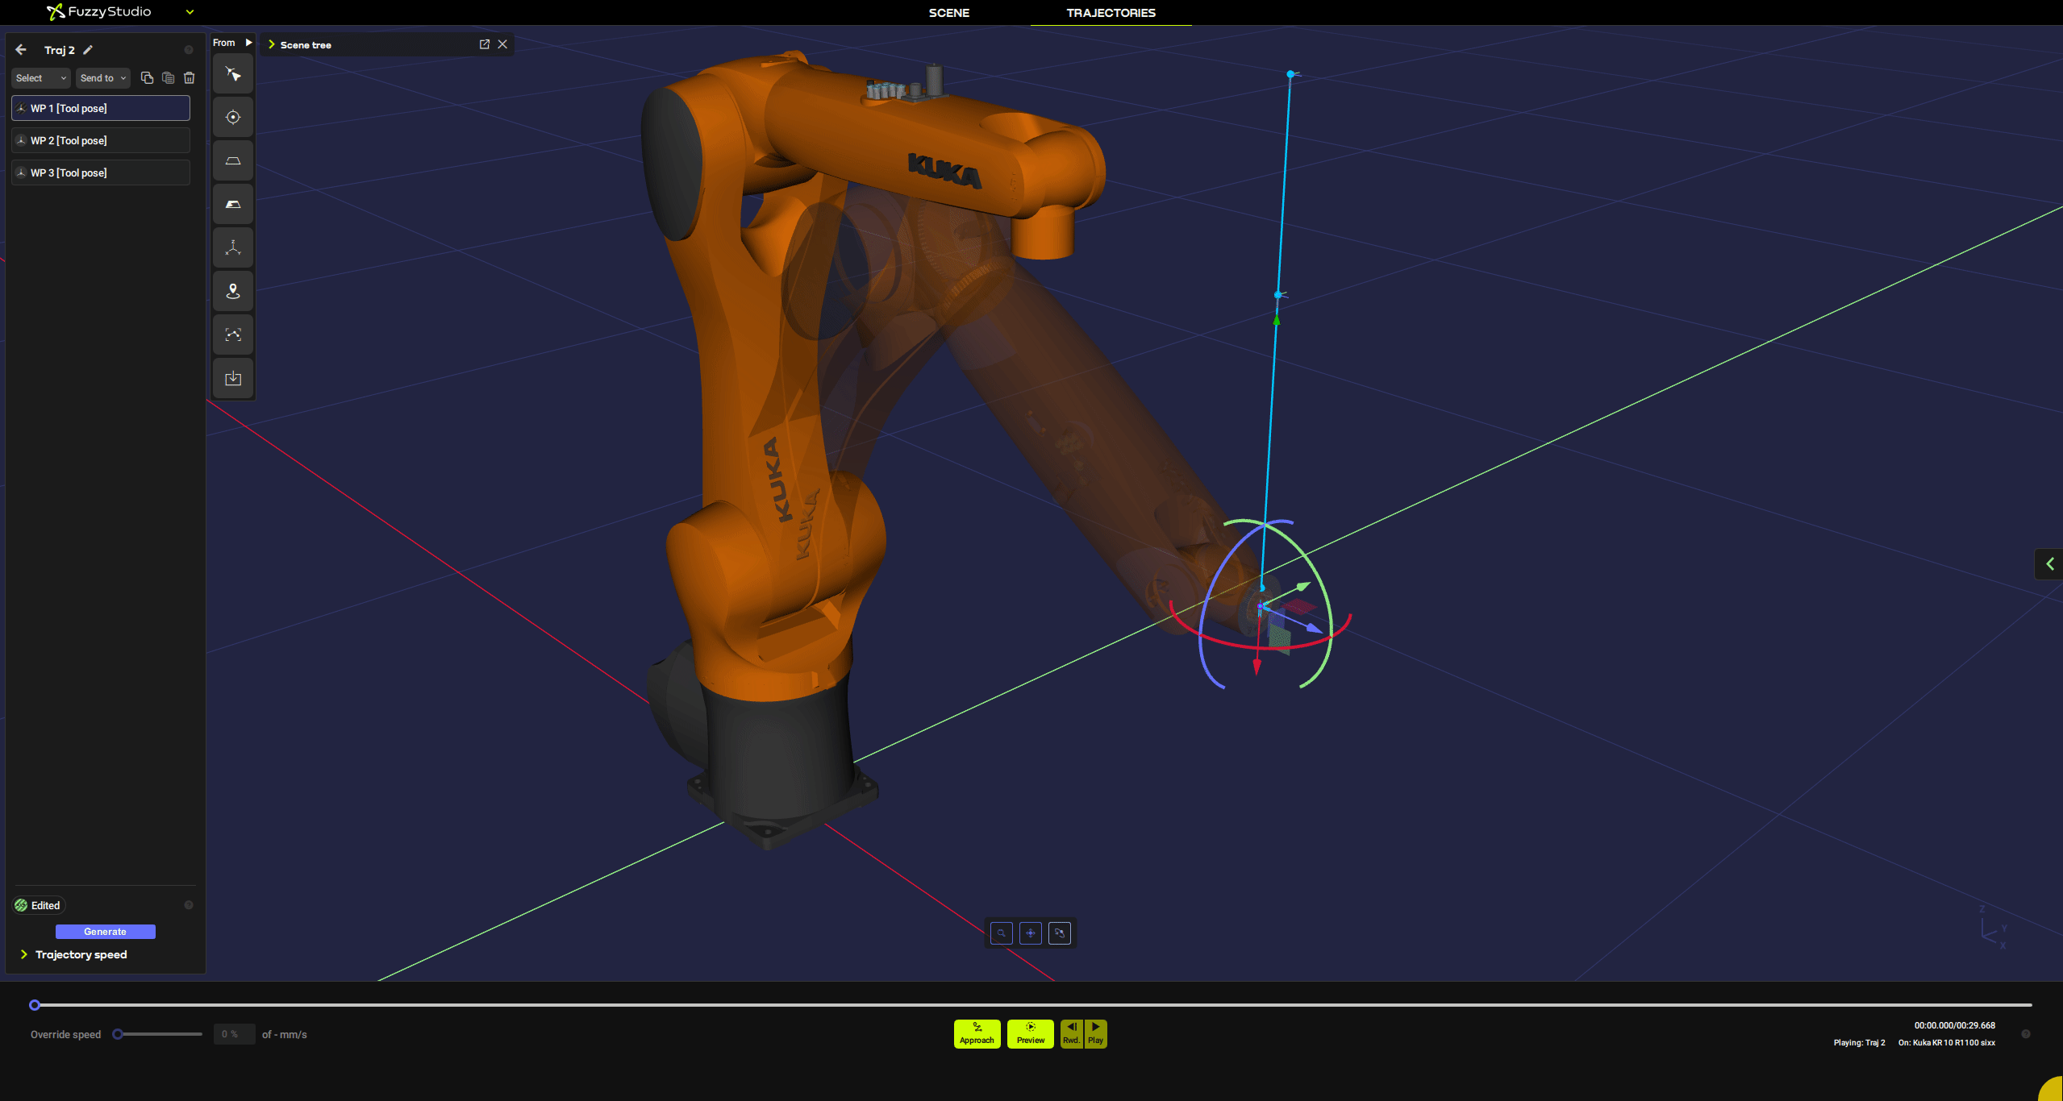Click the Approach button

point(977,1034)
